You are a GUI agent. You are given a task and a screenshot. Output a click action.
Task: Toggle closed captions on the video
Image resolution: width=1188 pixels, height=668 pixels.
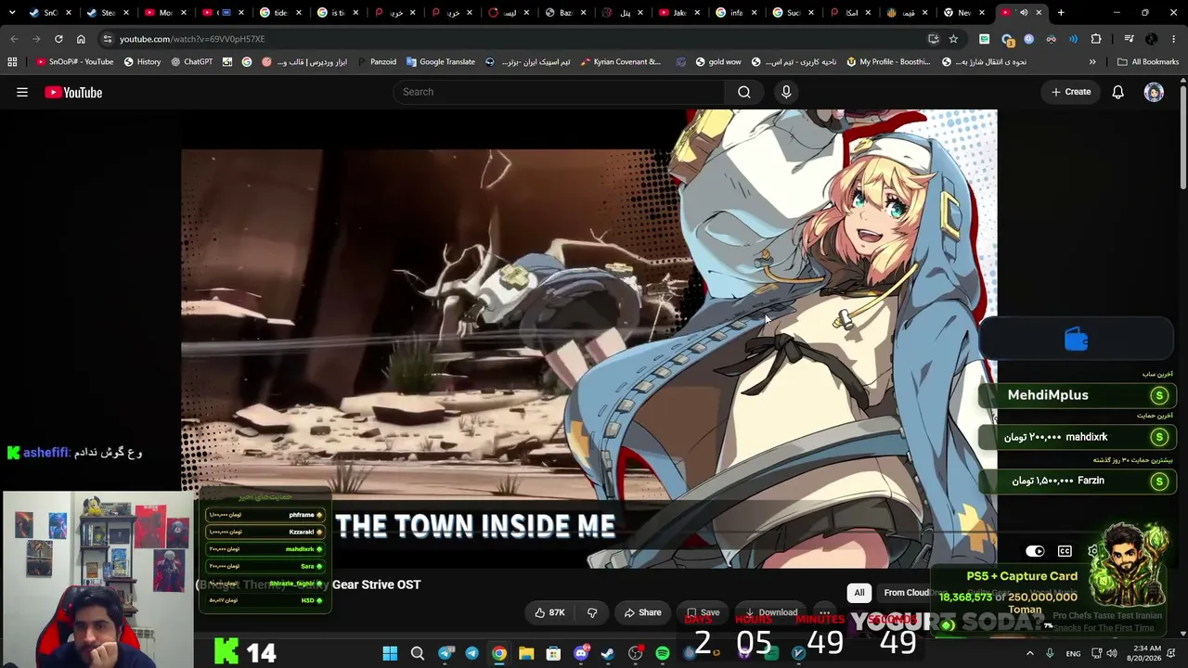click(1065, 551)
